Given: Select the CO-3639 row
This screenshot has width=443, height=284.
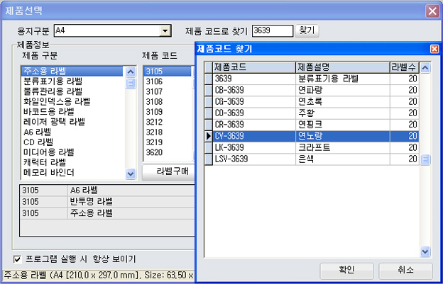Looking at the screenshot, I should point(312,113).
